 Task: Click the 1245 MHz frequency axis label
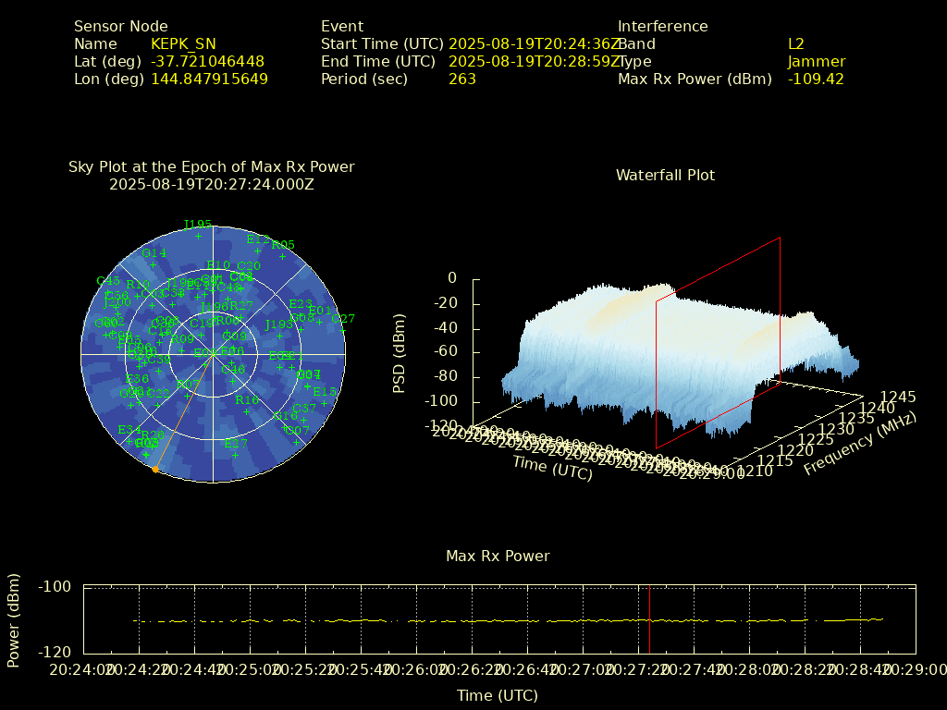pos(898,397)
